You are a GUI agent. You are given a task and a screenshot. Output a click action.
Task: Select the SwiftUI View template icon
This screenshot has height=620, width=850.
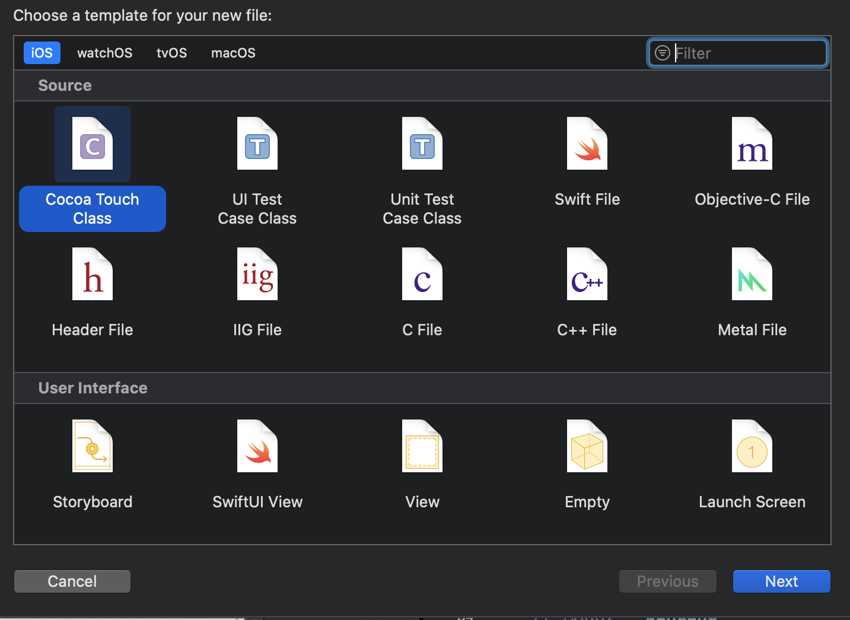click(x=257, y=446)
